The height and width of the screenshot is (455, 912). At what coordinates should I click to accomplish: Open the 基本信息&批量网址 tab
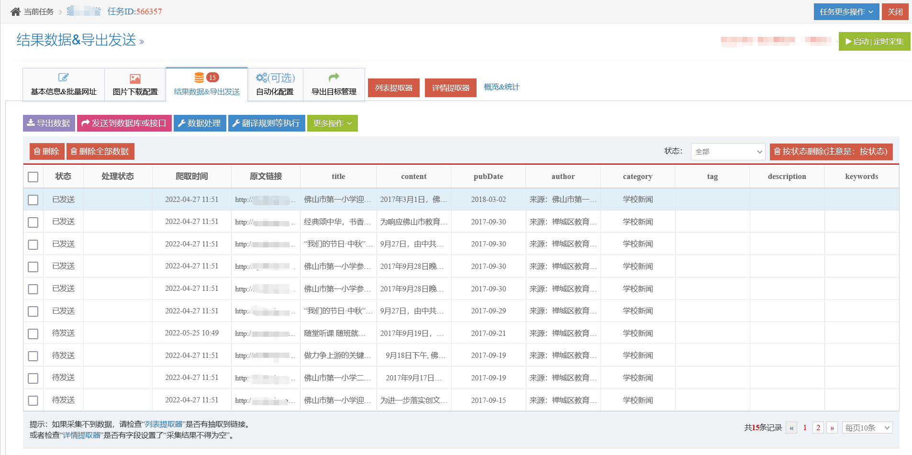[x=64, y=85]
